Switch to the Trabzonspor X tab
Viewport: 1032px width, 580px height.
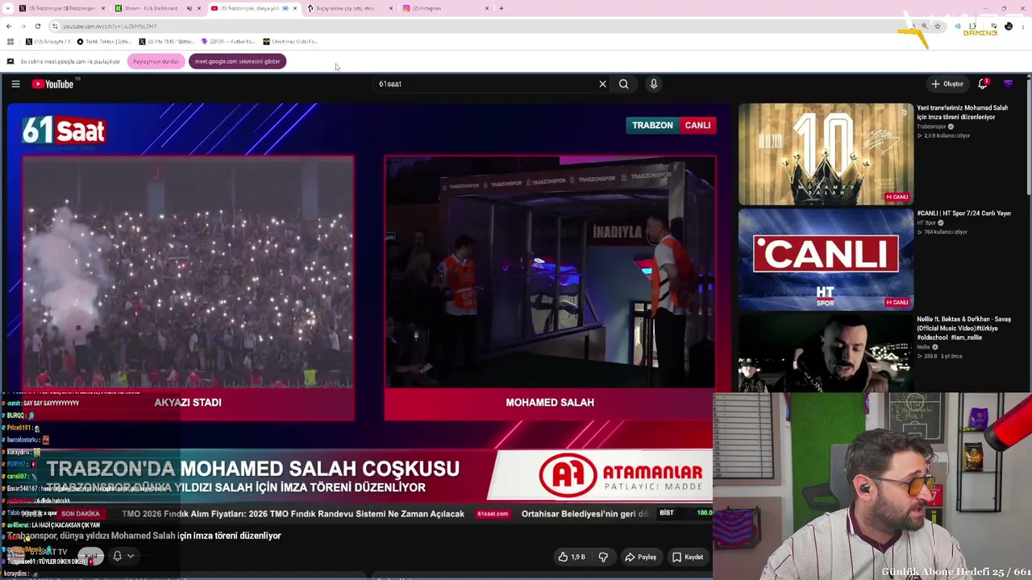pos(63,8)
